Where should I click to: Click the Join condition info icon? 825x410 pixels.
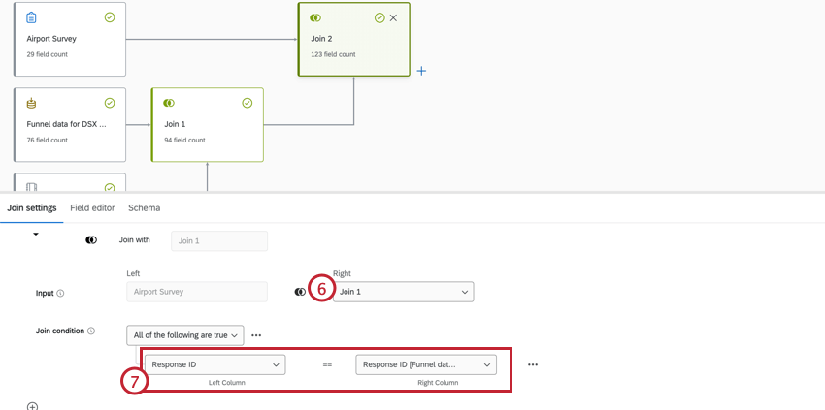click(91, 331)
